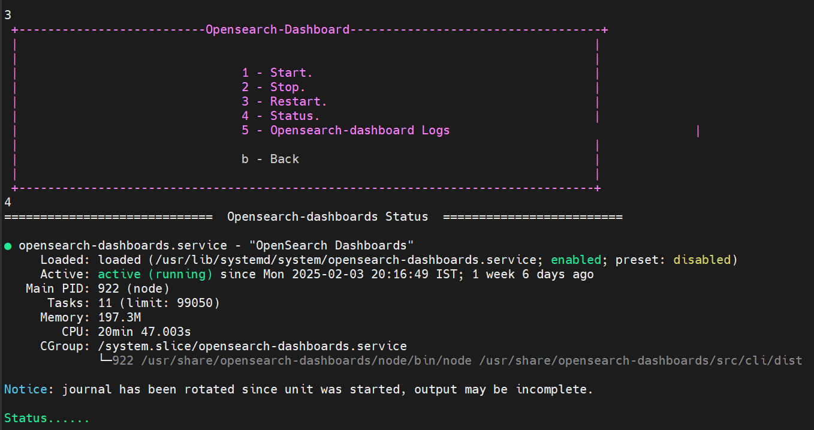Screen dimensions: 814x430
Task: Select the '1 - Start.' menu option
Action: tap(277, 73)
